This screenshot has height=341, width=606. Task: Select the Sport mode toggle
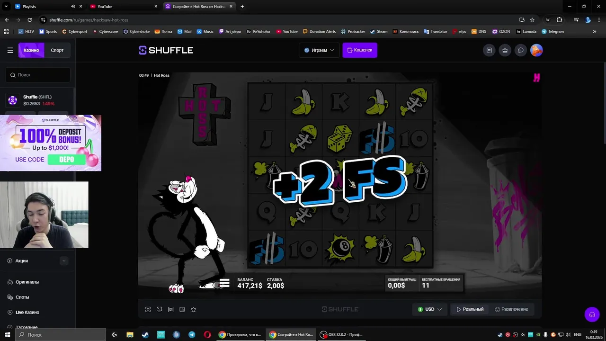pyautogui.click(x=57, y=50)
